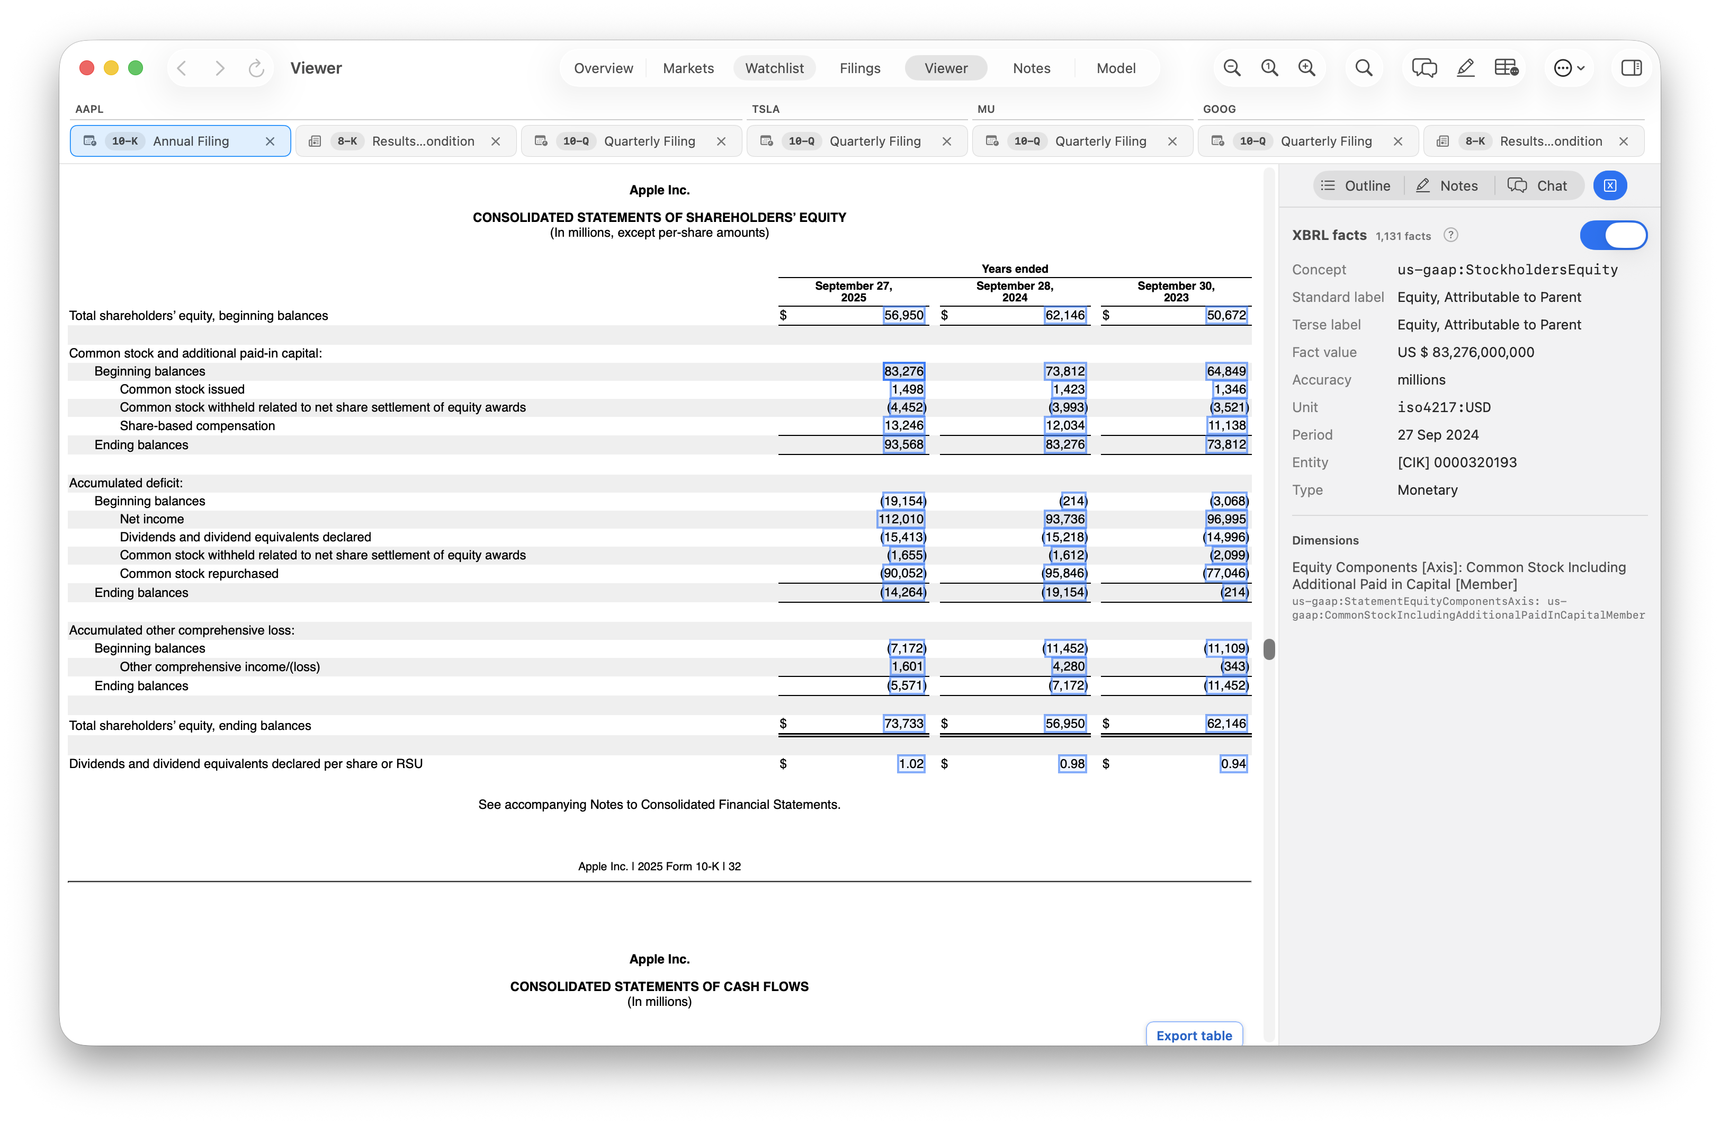This screenshot has width=1720, height=1124.
Task: Close the GOOG 8-K Results tab
Action: click(x=1623, y=141)
